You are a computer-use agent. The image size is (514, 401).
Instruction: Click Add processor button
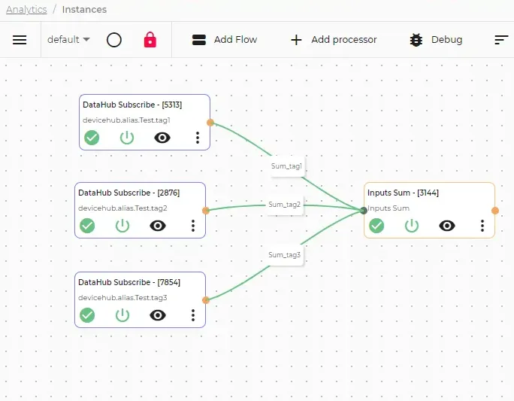tap(334, 40)
